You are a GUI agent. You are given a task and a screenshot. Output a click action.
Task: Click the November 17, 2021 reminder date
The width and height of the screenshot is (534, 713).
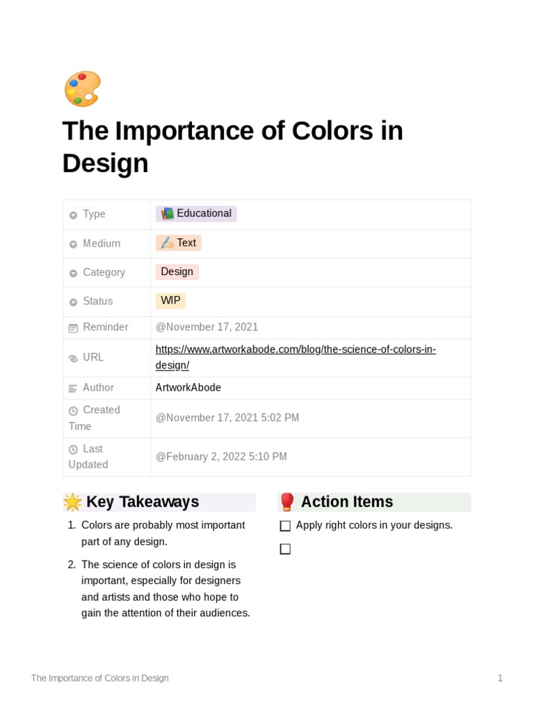(207, 327)
